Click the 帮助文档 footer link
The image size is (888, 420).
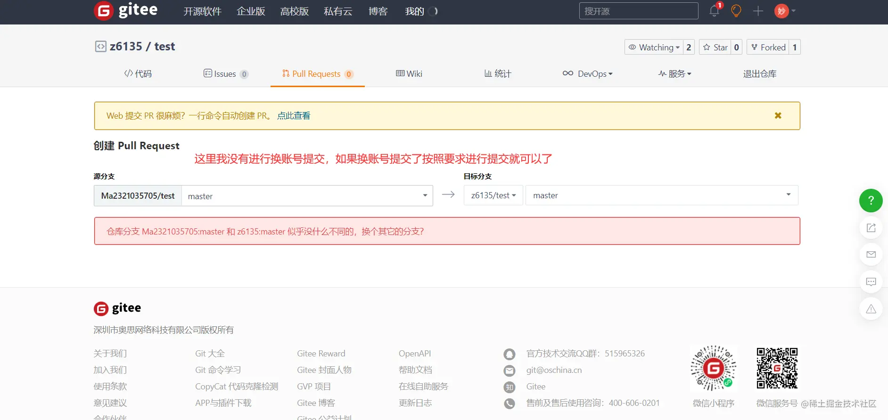pyautogui.click(x=415, y=370)
